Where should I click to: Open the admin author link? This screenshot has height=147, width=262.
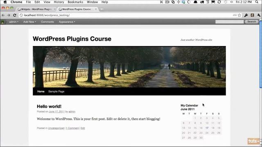72,111
